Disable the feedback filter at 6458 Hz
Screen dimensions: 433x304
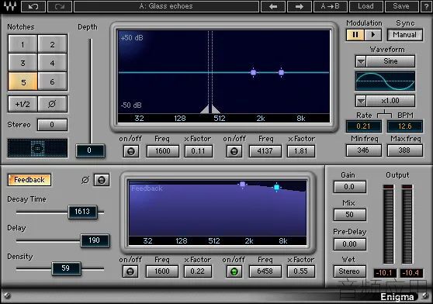click(234, 271)
